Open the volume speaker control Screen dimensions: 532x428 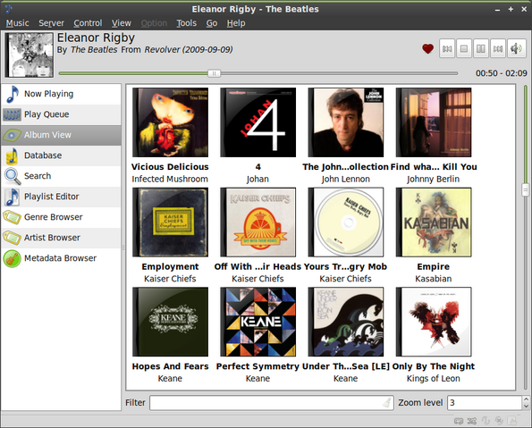point(516,49)
